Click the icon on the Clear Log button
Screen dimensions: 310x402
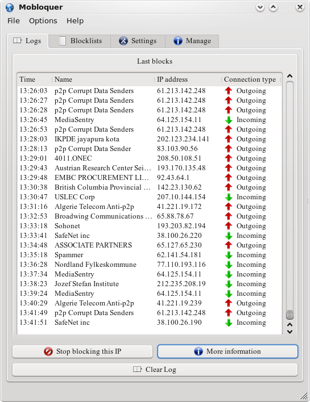pos(138,369)
